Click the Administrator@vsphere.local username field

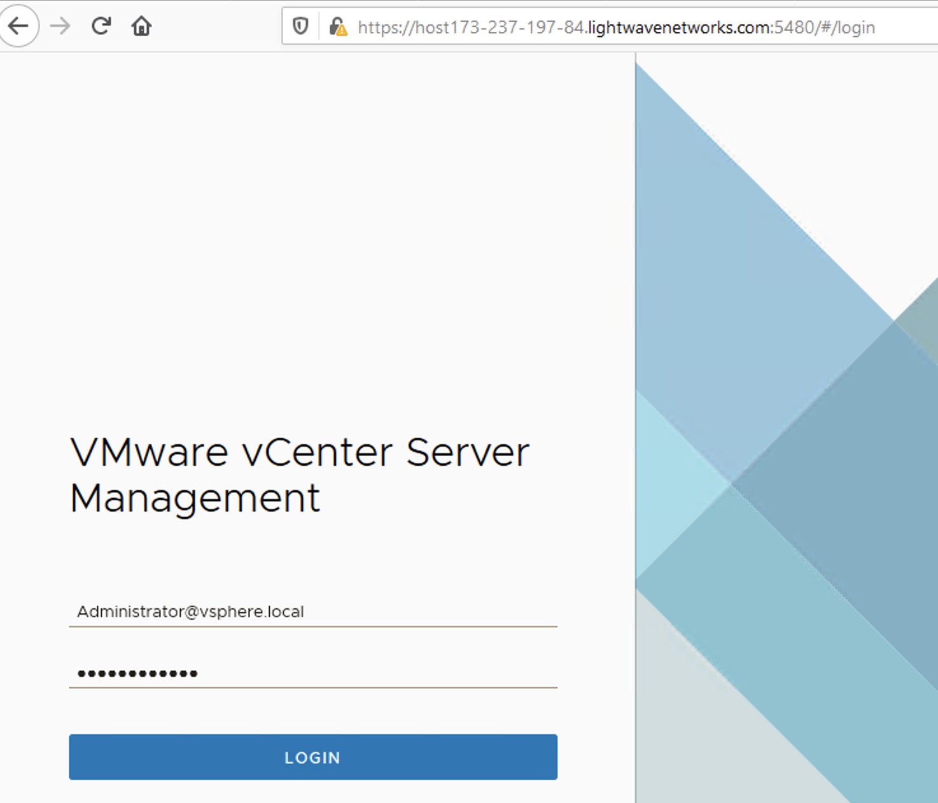(x=313, y=611)
